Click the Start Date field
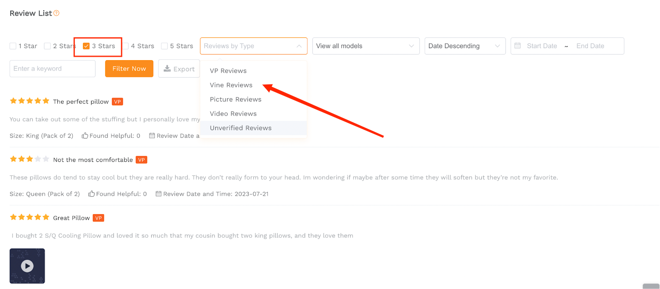 pos(542,46)
